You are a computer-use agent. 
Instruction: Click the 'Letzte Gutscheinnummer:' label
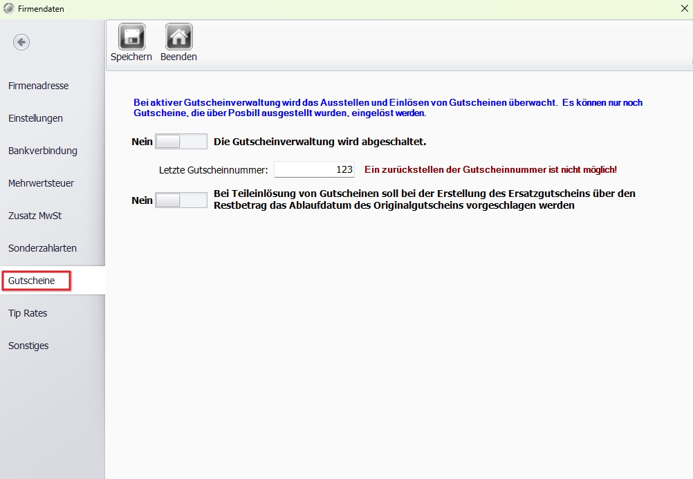(214, 170)
